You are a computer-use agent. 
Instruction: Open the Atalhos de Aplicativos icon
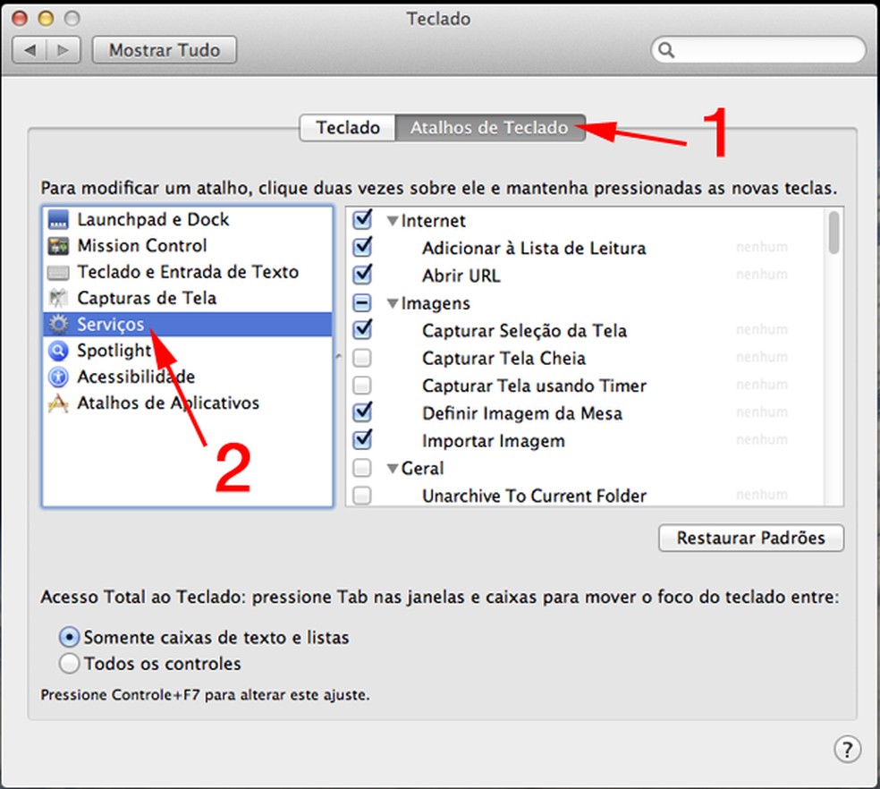tap(58, 403)
